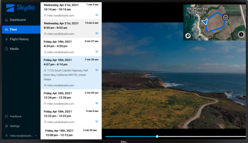
Task: Open flight chart for 9:30 am flight
Action: tap(97, 33)
